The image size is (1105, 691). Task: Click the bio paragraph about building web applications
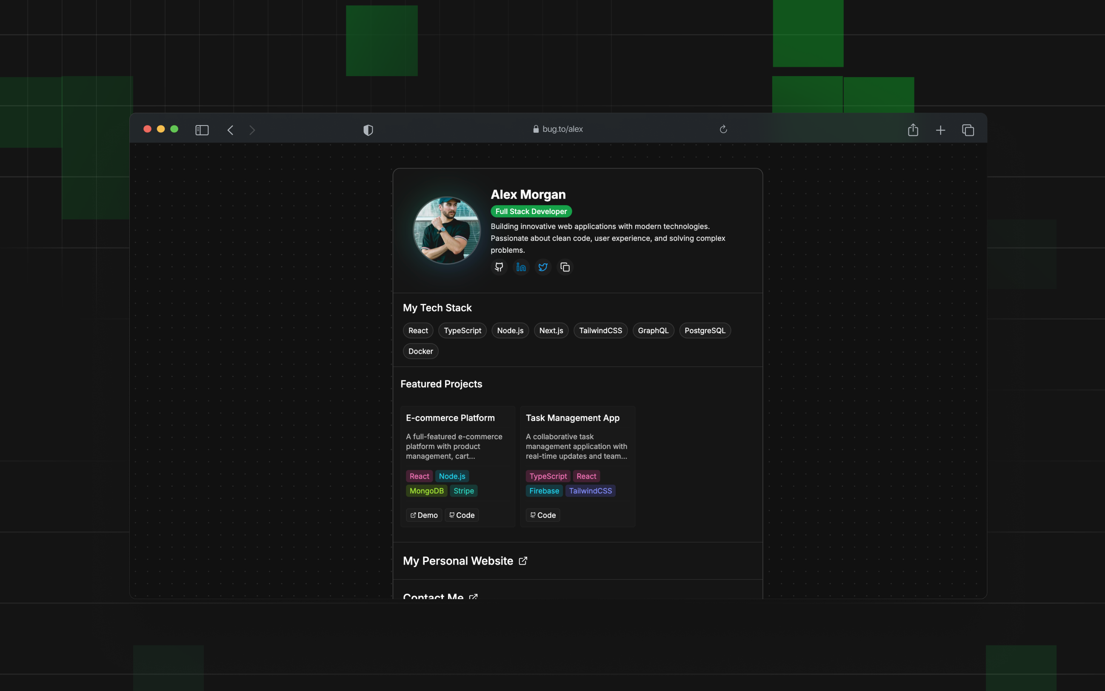[608, 238]
